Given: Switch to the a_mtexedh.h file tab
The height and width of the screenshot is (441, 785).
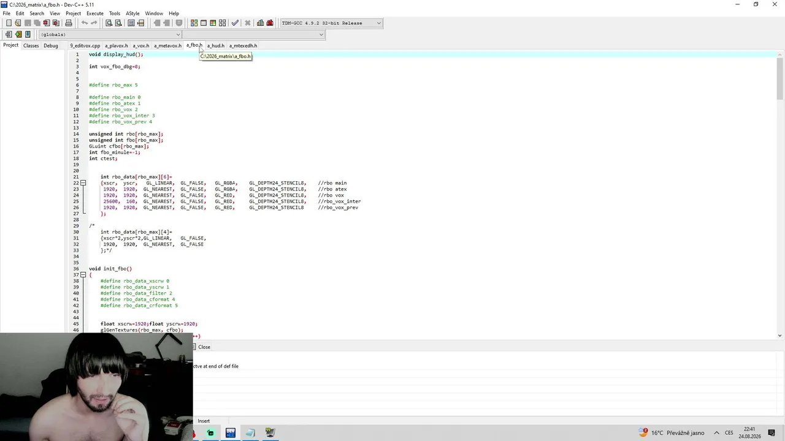Looking at the screenshot, I should tap(243, 45).
